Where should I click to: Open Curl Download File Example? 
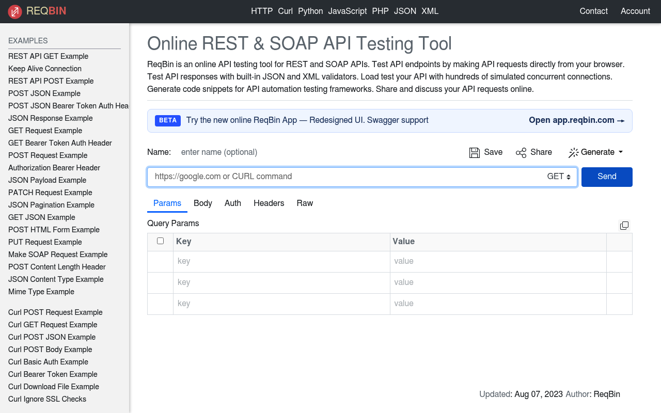tap(54, 387)
